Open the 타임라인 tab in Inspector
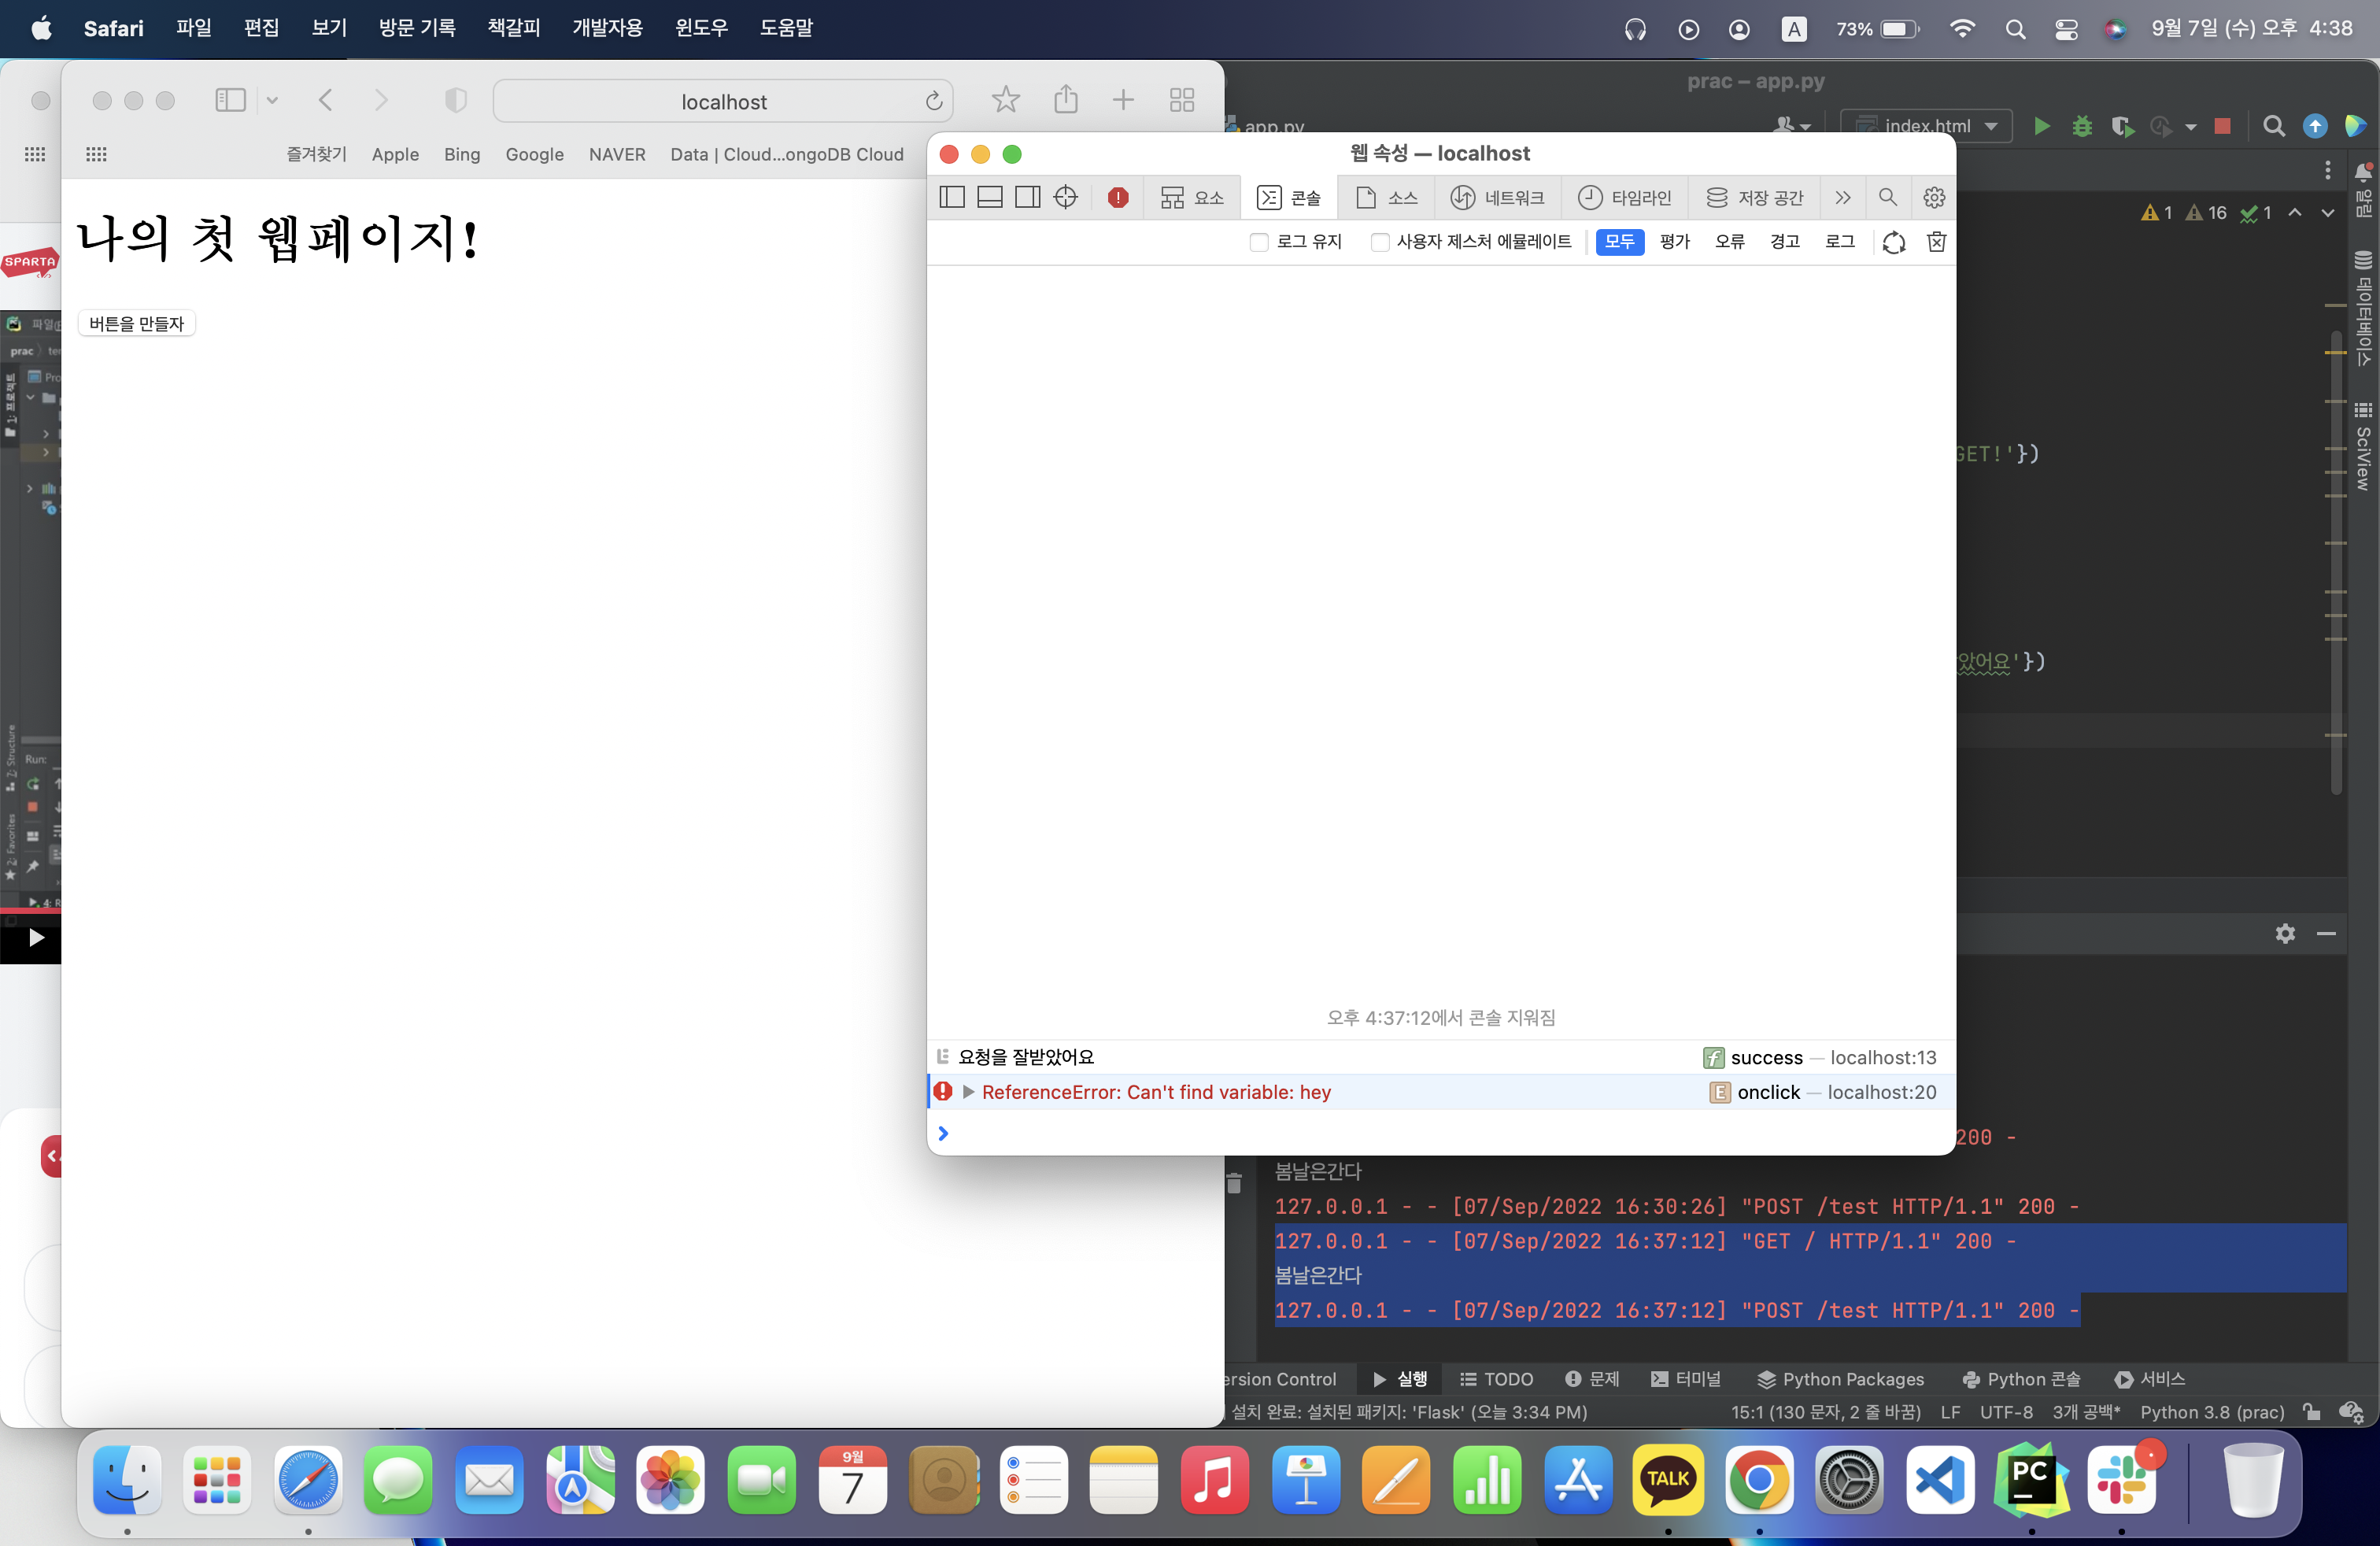The width and height of the screenshot is (2380, 1546). coord(1624,198)
